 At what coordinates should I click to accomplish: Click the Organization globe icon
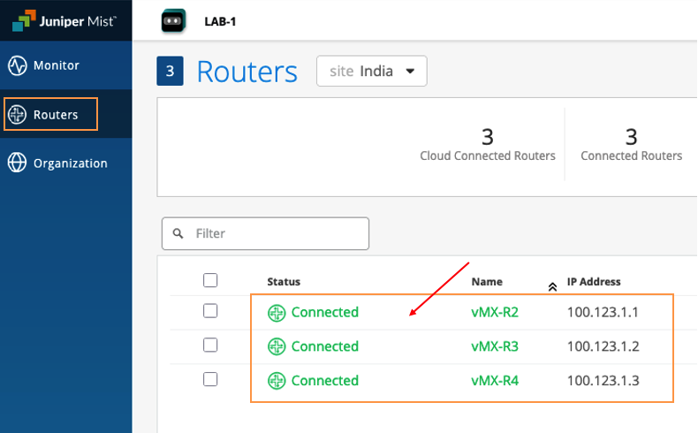pyautogui.click(x=17, y=163)
